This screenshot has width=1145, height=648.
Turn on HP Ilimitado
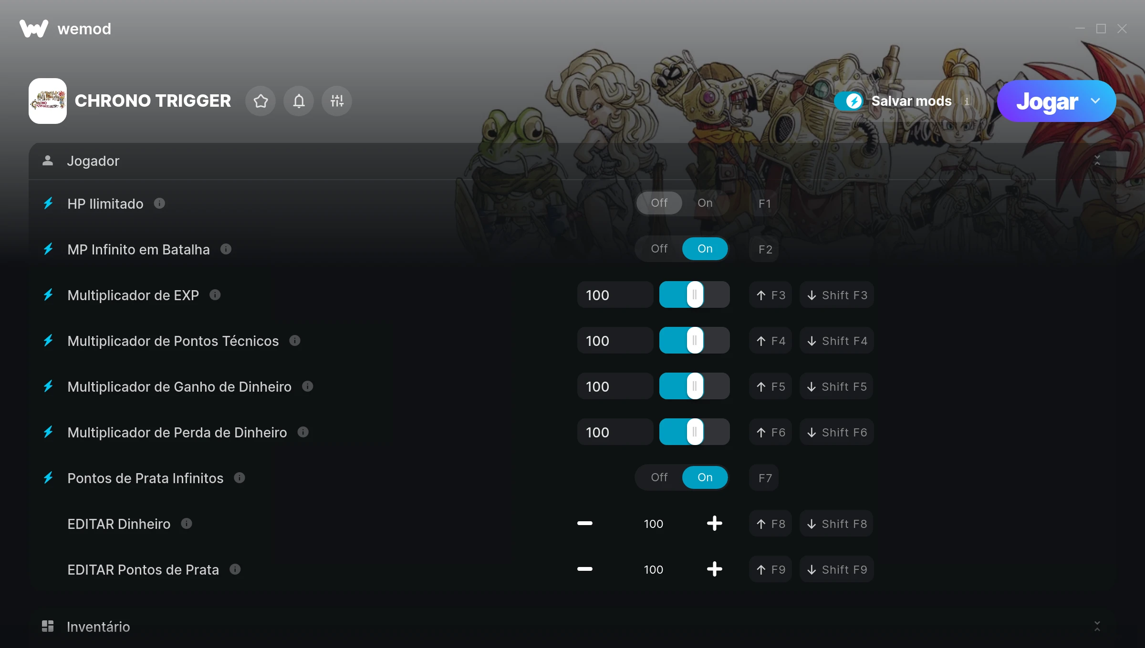(x=705, y=203)
